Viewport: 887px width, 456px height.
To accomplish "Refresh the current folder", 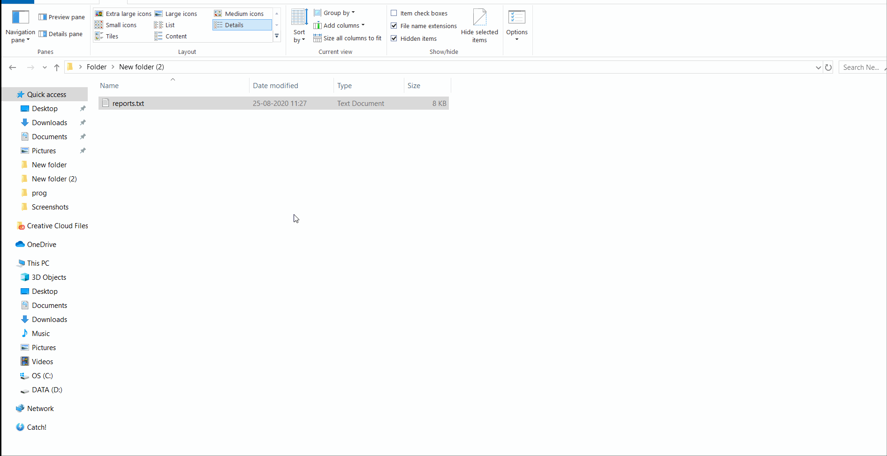I will (828, 67).
